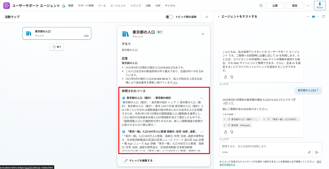This screenshot has height=169, width=329.
Task: Open the top bar more options ellipsis
Action: pos(308,5)
